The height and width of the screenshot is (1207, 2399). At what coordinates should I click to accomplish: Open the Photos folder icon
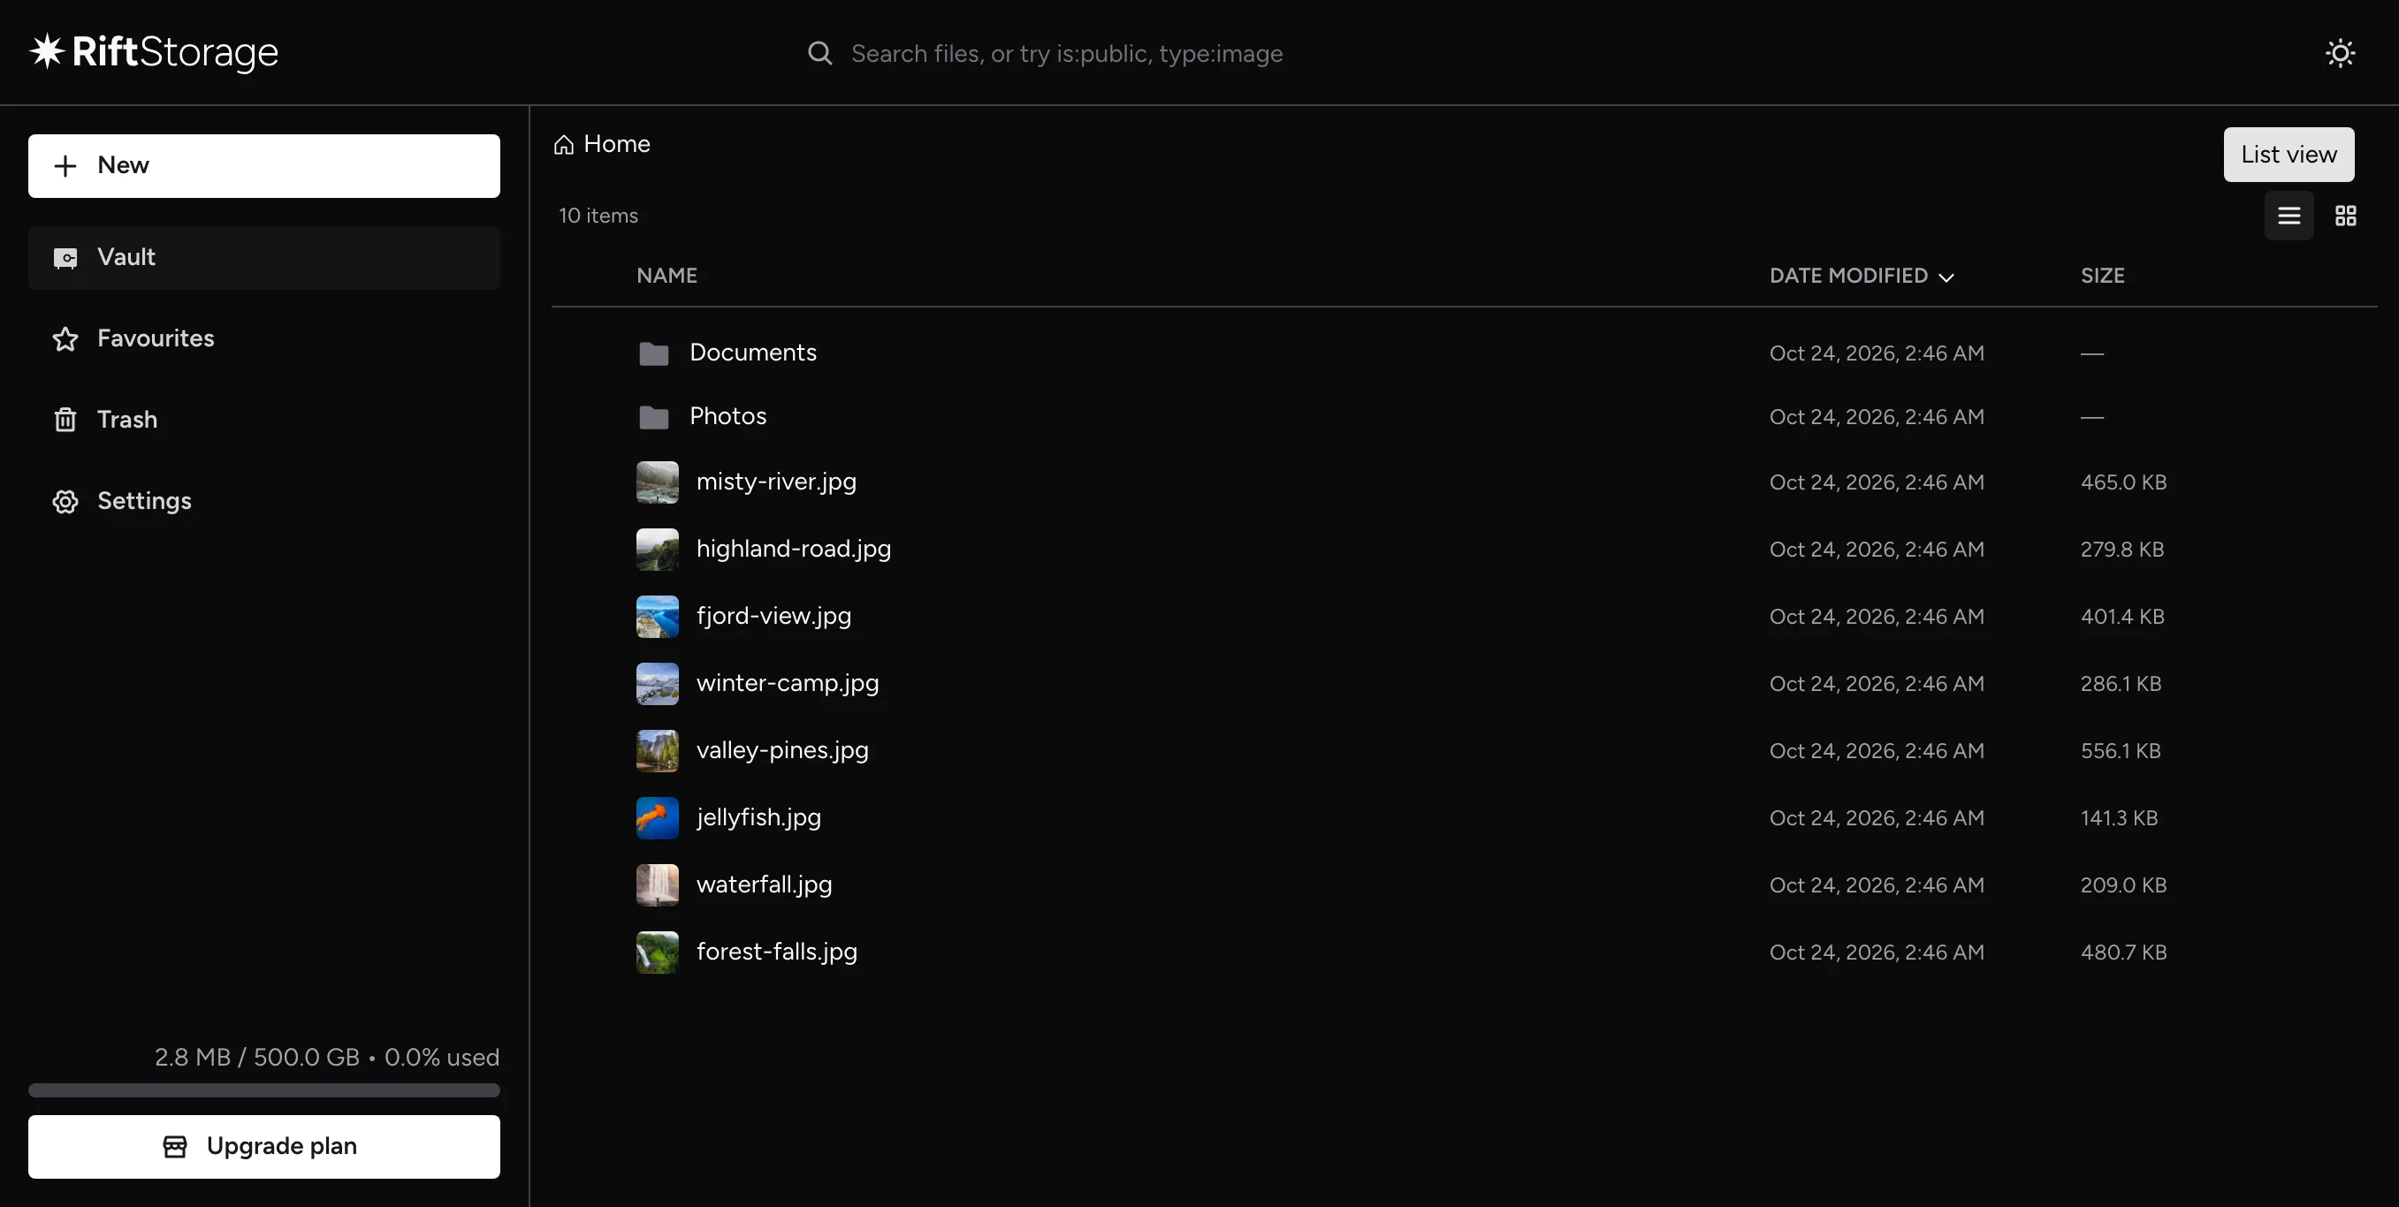(654, 417)
